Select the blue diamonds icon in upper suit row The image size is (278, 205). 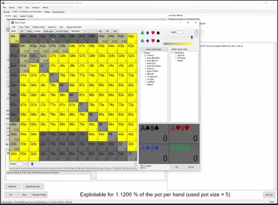147,33
